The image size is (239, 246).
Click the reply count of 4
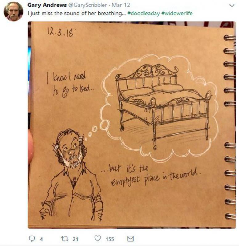tap(41, 239)
